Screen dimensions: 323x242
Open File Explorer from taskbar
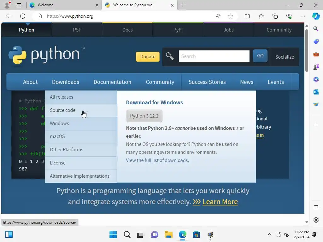tap(168, 234)
